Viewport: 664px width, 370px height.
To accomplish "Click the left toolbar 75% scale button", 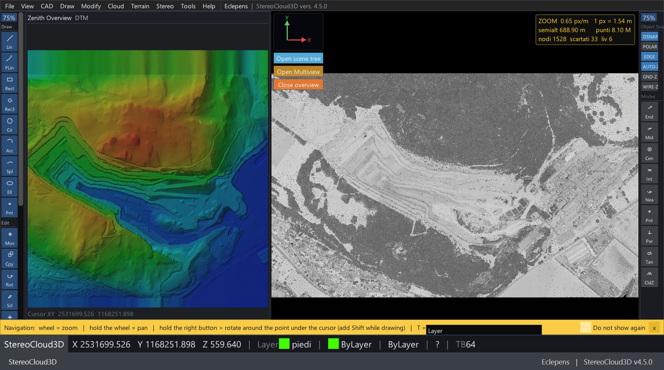I will tap(9, 18).
